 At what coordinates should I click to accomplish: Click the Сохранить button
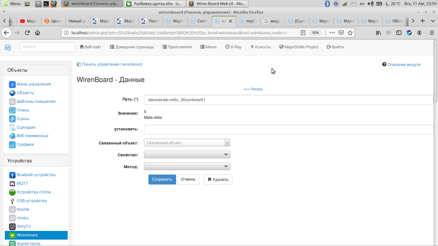pos(162,179)
